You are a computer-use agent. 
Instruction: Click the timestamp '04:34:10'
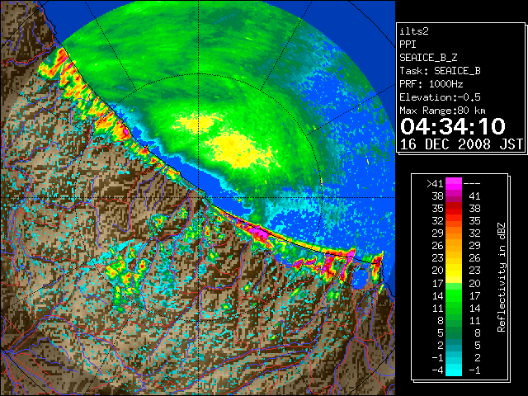pos(453,126)
